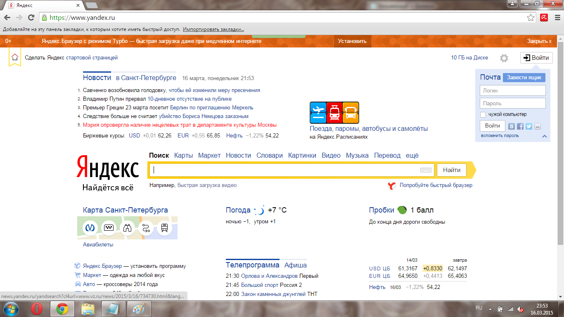564x317 pixels.
Task: Open 'в Санкт-Петербурге' news link
Action: 146,78
